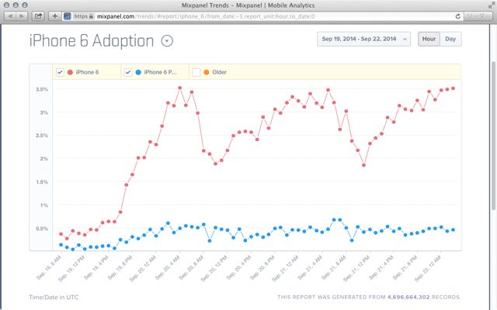Go back using Safari's back arrow
Viewport: 497px width, 310px height.
tap(10, 15)
